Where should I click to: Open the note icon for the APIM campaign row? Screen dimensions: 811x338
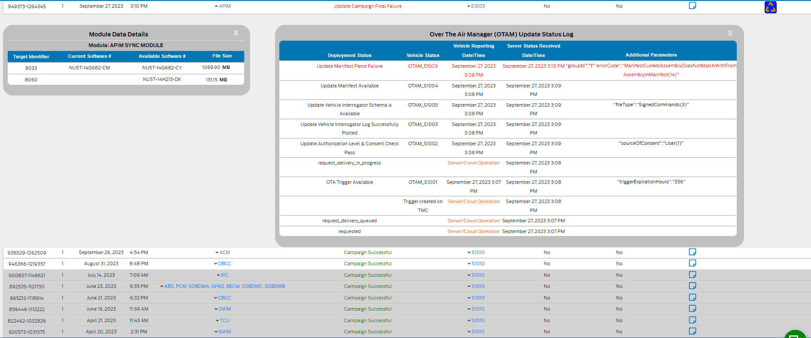pos(692,6)
